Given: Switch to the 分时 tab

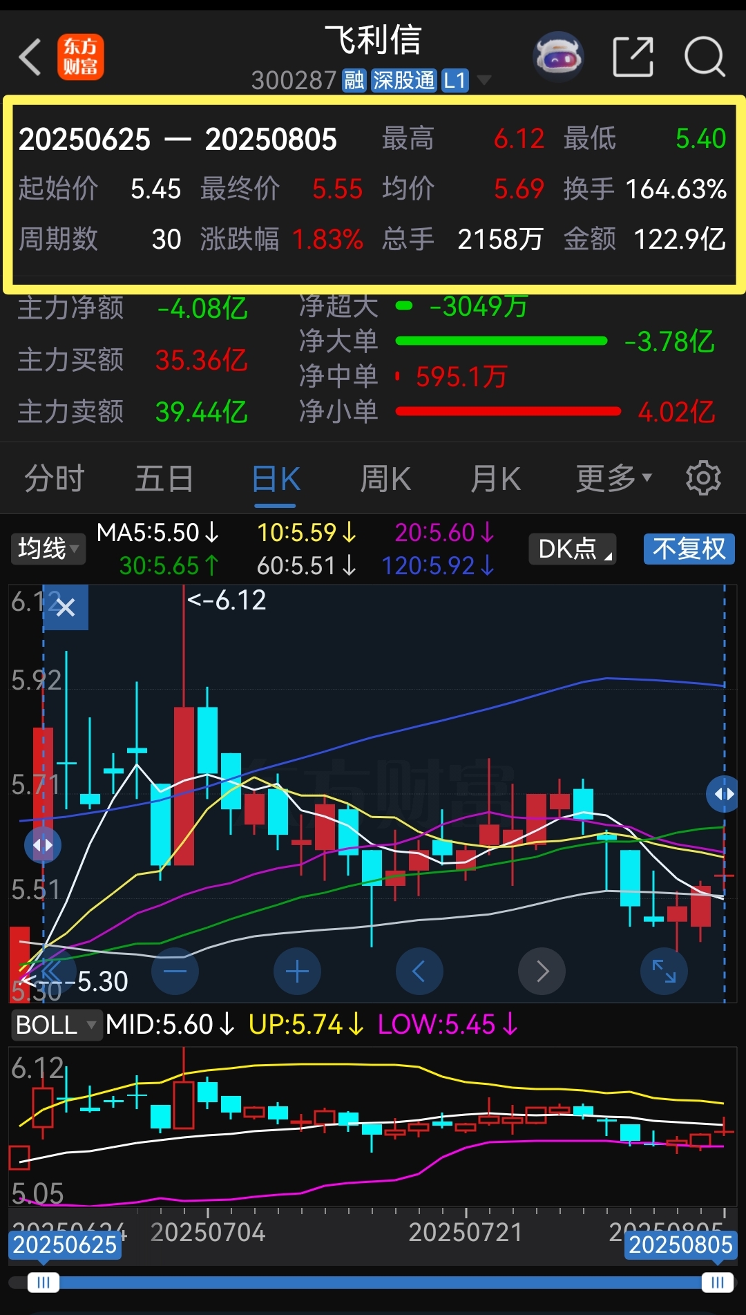Looking at the screenshot, I should click(55, 478).
